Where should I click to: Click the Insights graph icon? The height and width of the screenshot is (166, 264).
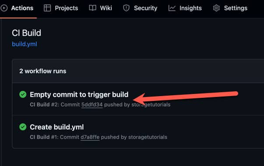172,8
